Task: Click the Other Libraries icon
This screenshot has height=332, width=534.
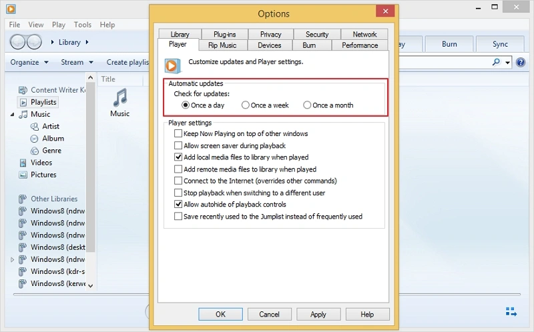Action: point(23,199)
